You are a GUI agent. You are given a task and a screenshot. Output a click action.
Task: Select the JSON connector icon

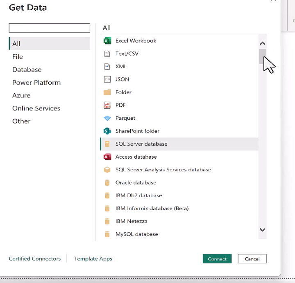(x=107, y=79)
